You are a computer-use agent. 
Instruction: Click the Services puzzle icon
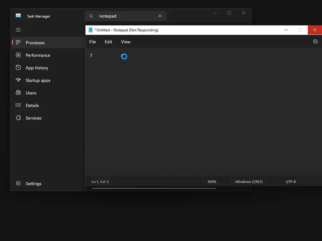point(18,118)
